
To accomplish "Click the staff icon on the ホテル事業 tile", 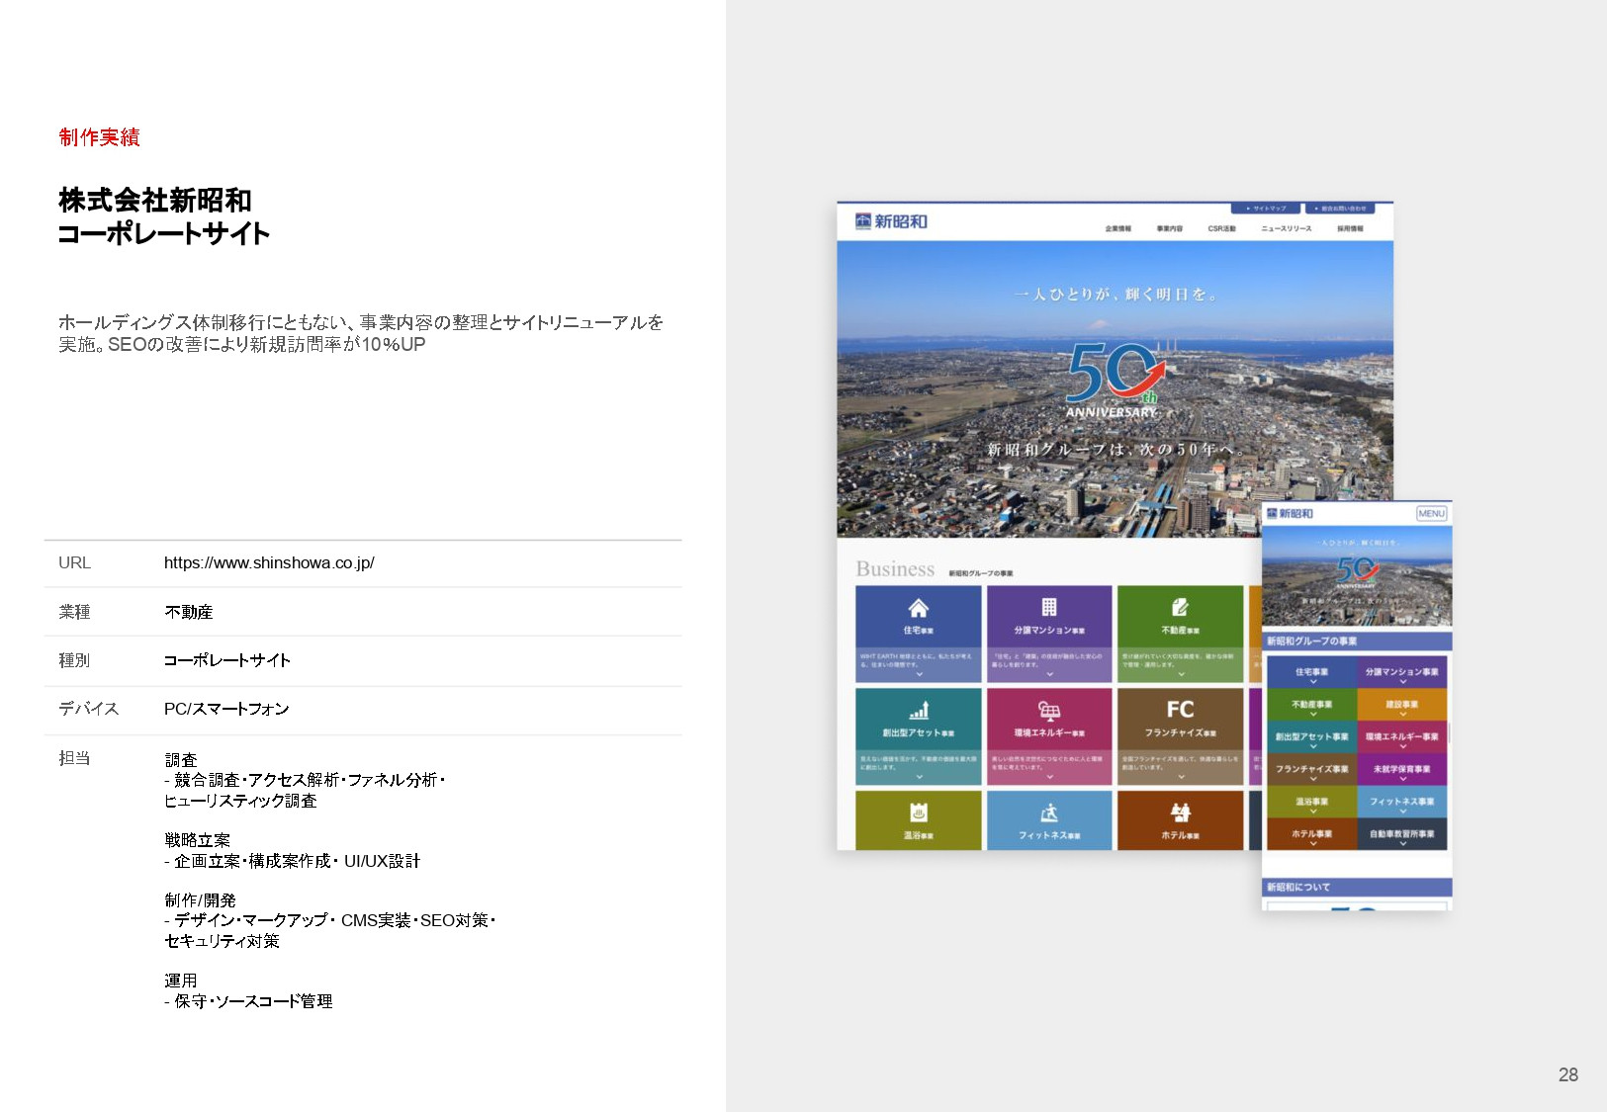I will click(x=1181, y=813).
